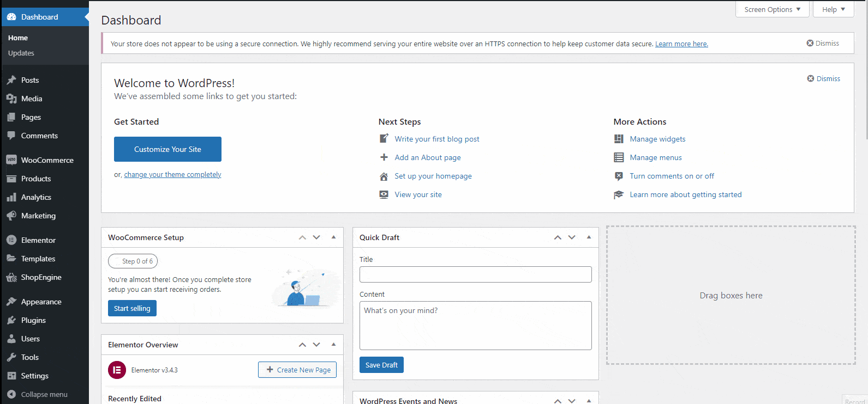
Task: Move Quick Draft box down
Action: (x=572, y=237)
